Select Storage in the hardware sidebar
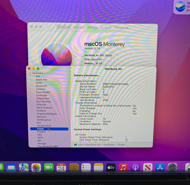 (x=42, y=144)
